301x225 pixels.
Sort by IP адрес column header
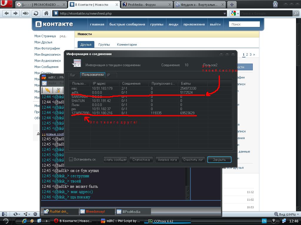coord(105,83)
